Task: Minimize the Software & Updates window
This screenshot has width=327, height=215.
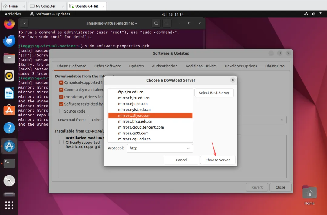Action: 271,53
